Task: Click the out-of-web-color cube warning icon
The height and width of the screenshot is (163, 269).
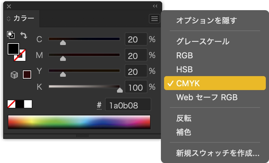Action: coord(14,75)
